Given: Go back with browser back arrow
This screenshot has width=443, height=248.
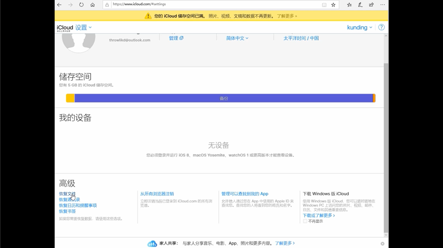Looking at the screenshot, I should [x=59, y=5].
